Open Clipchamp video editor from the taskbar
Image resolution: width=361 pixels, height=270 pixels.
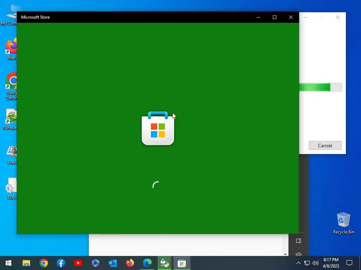pyautogui.click(x=95, y=263)
